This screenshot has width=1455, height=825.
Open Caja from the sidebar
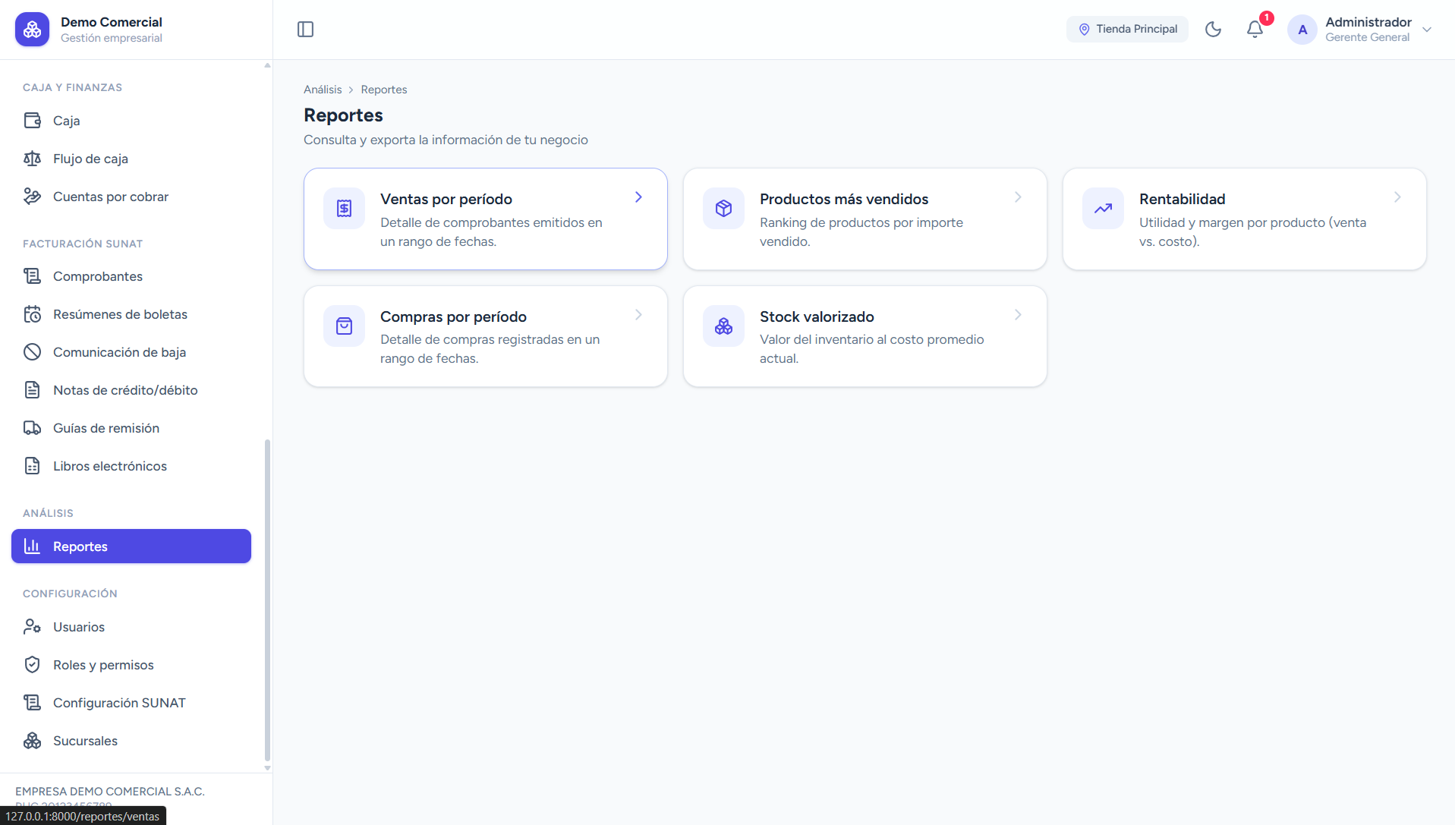click(x=131, y=121)
